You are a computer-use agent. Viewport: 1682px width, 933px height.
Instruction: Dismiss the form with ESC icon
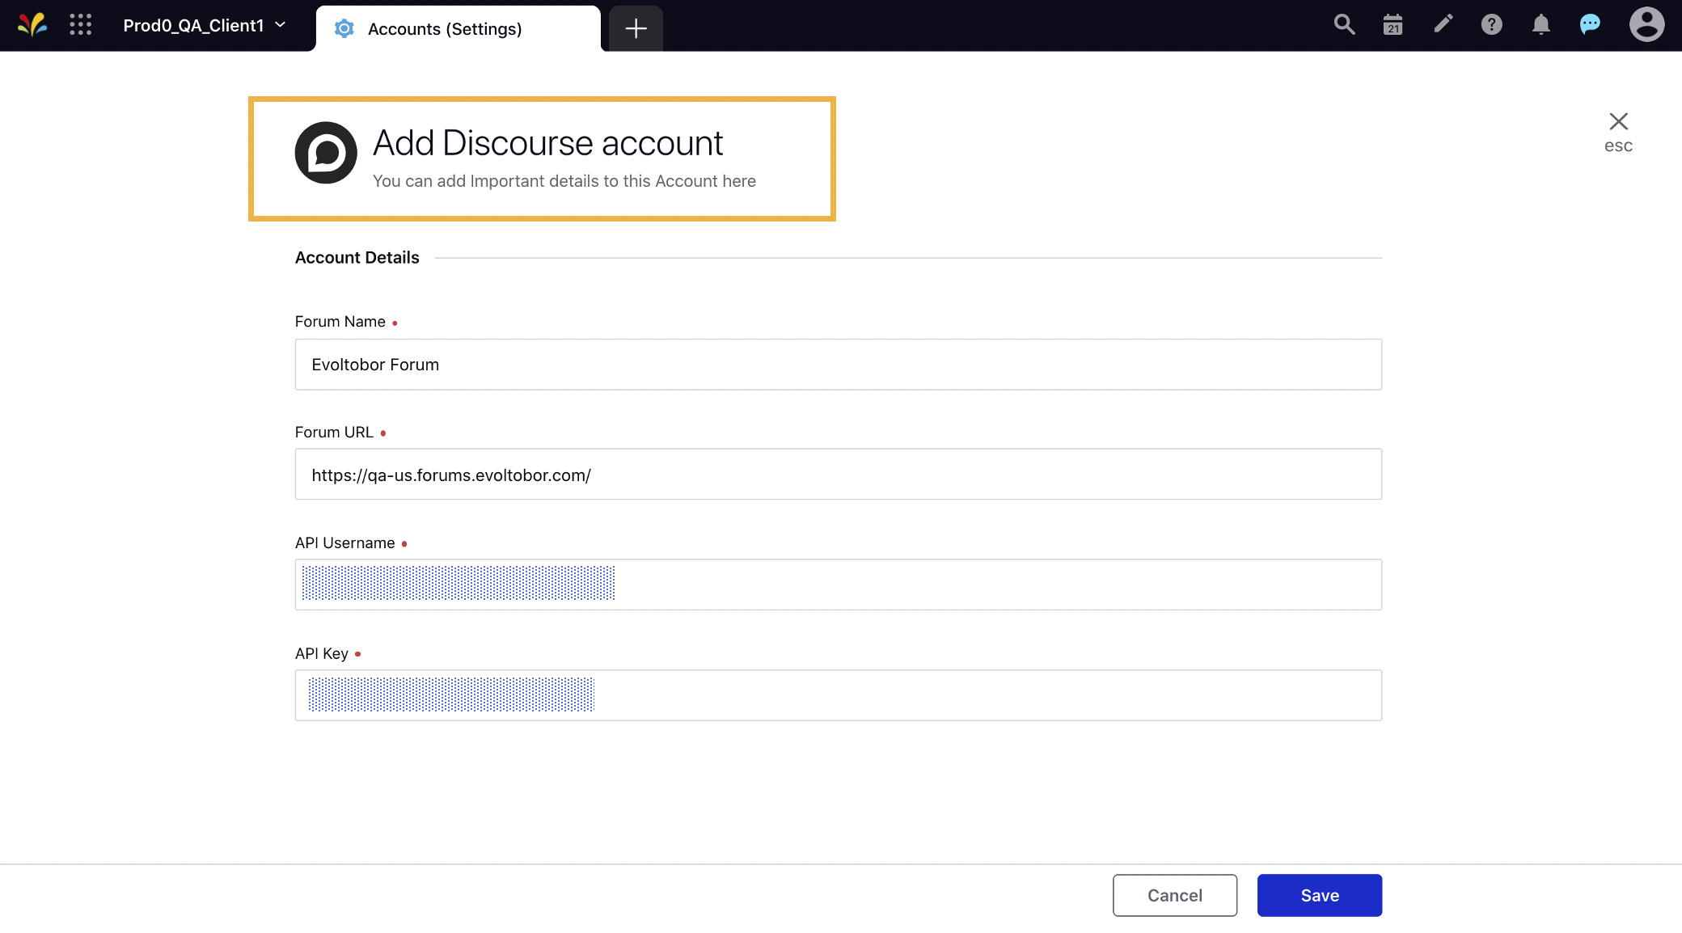point(1617,120)
